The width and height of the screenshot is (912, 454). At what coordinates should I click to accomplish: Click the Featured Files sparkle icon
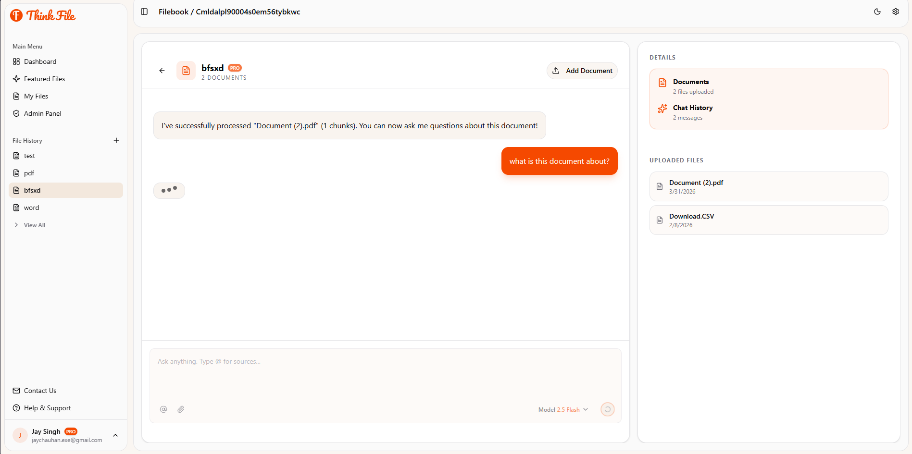(16, 79)
